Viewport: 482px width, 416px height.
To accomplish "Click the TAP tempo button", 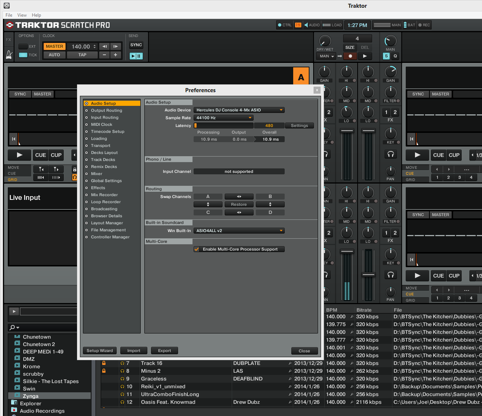I will click(x=82, y=55).
